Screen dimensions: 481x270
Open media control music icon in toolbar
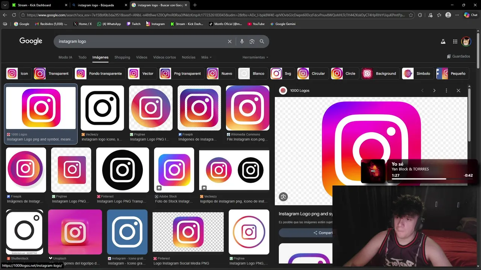430,15
